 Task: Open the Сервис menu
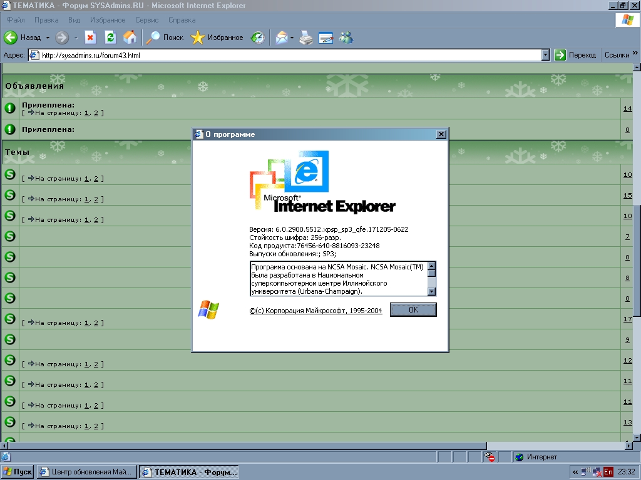[x=146, y=20]
